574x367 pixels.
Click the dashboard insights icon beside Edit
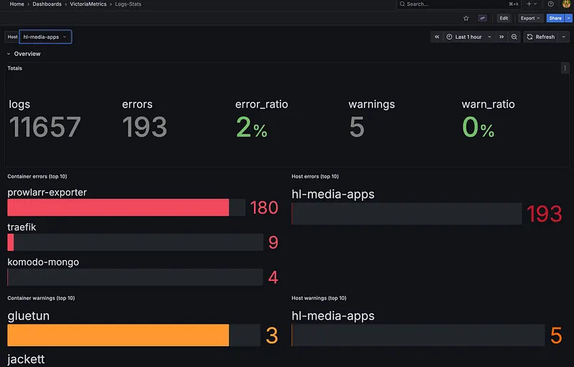(x=483, y=18)
